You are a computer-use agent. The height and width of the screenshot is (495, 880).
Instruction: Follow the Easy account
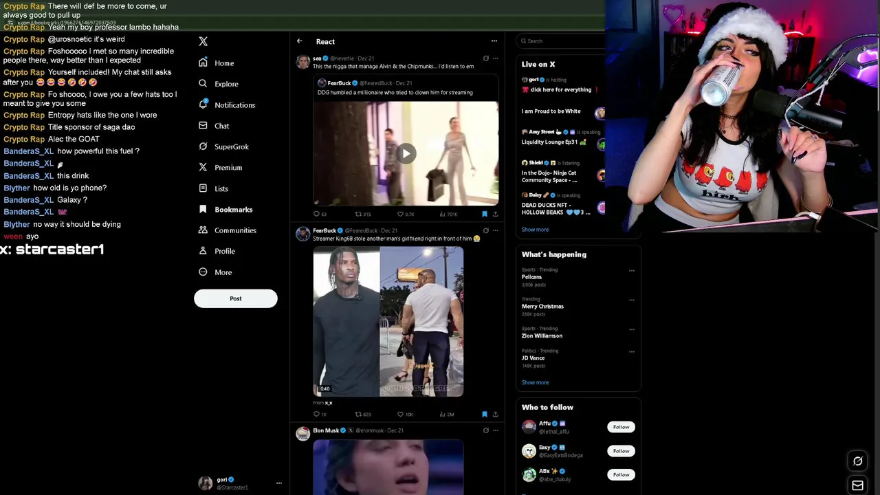pos(621,451)
